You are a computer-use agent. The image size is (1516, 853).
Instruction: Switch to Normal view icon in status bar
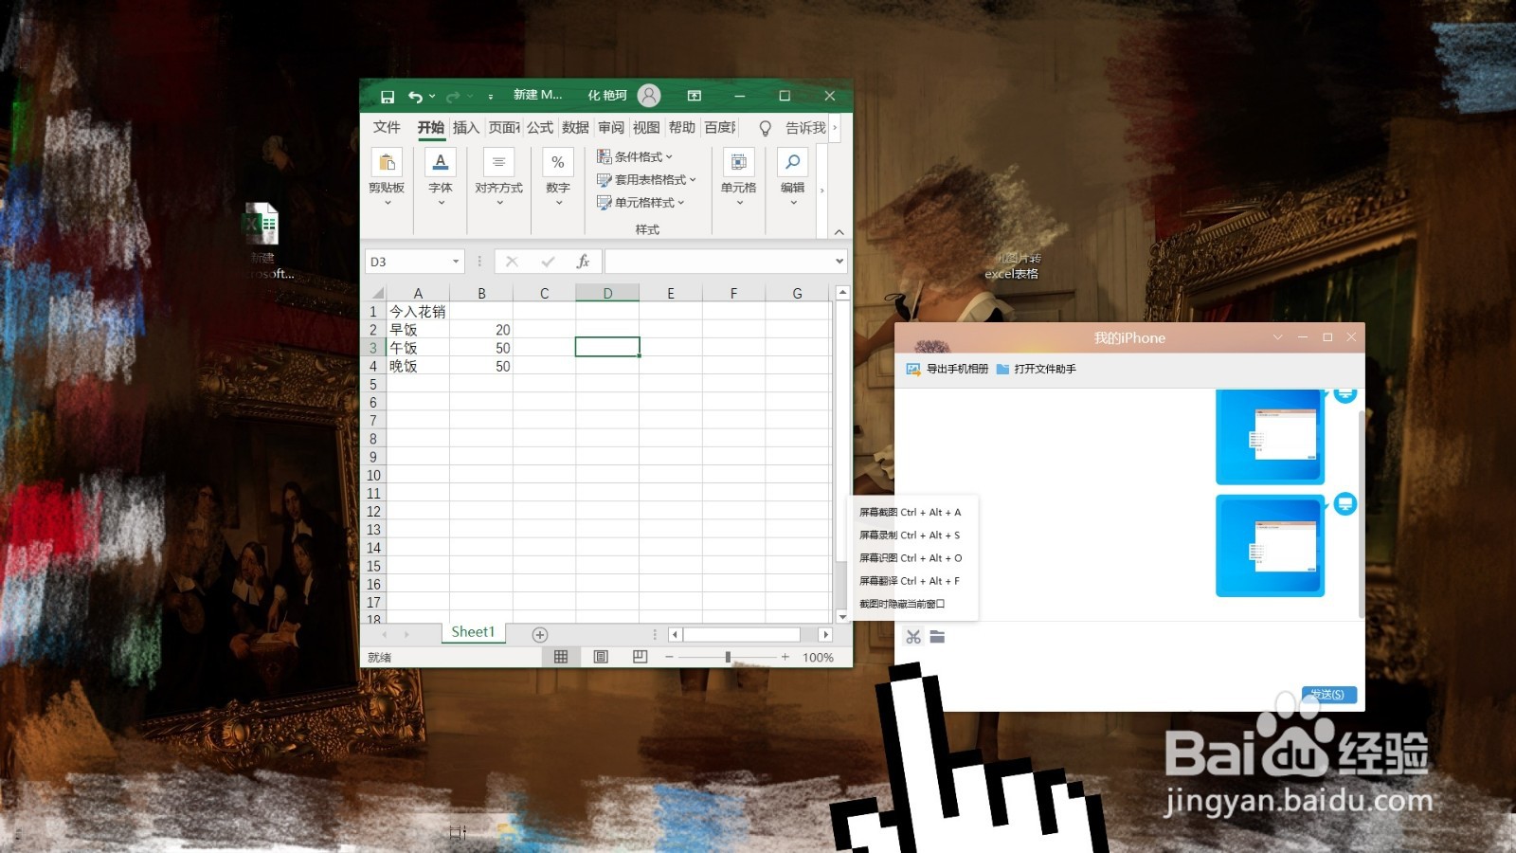[561, 657]
